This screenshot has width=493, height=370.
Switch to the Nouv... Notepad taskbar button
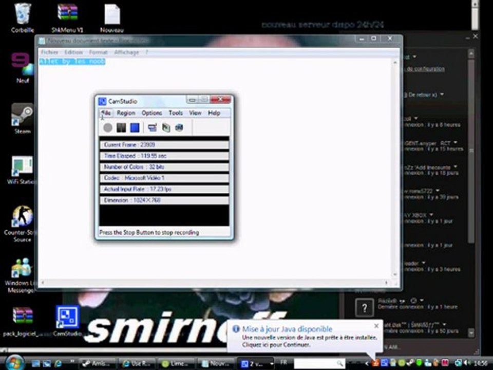(216, 363)
